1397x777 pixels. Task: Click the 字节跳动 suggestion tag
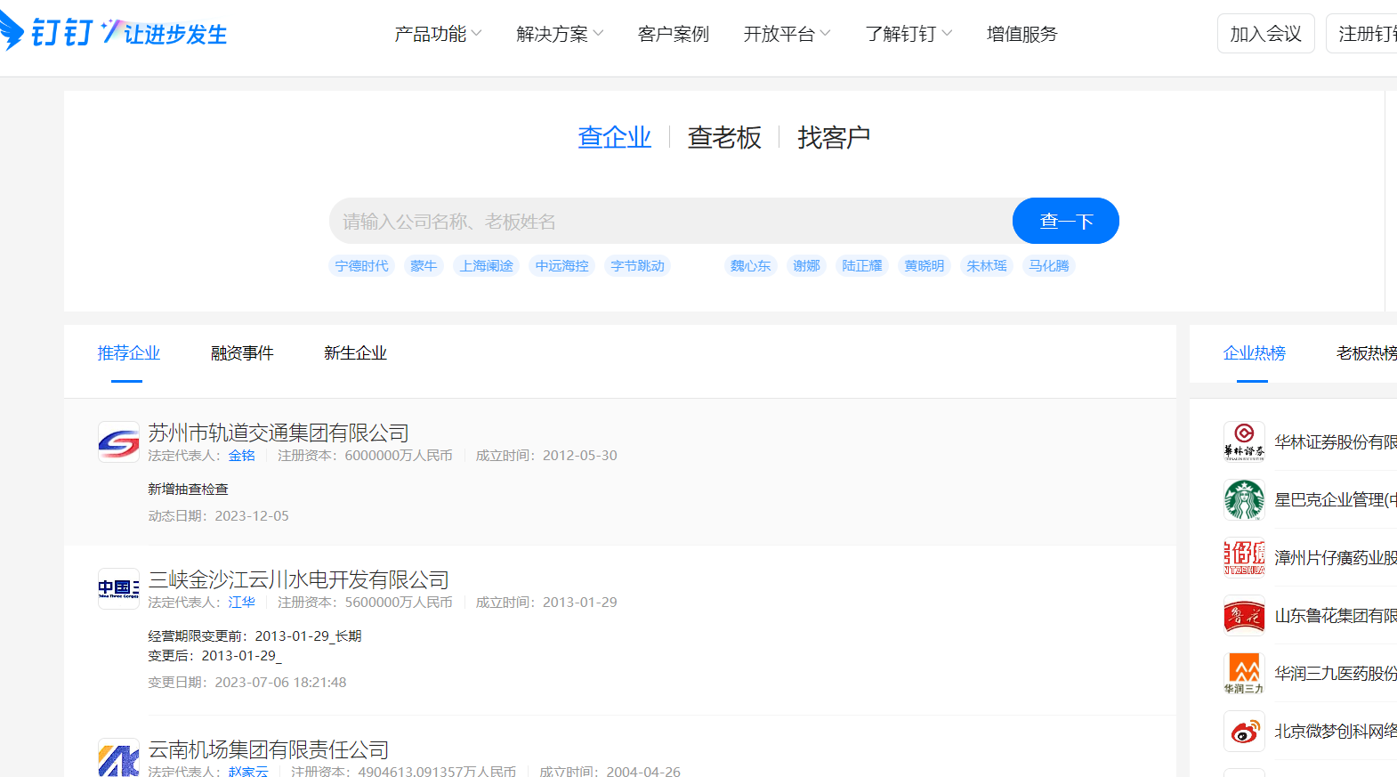(x=637, y=266)
